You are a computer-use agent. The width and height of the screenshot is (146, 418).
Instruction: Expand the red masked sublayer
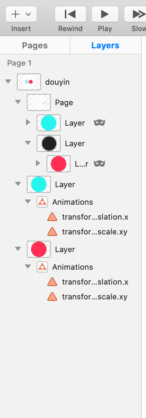[x=38, y=163]
